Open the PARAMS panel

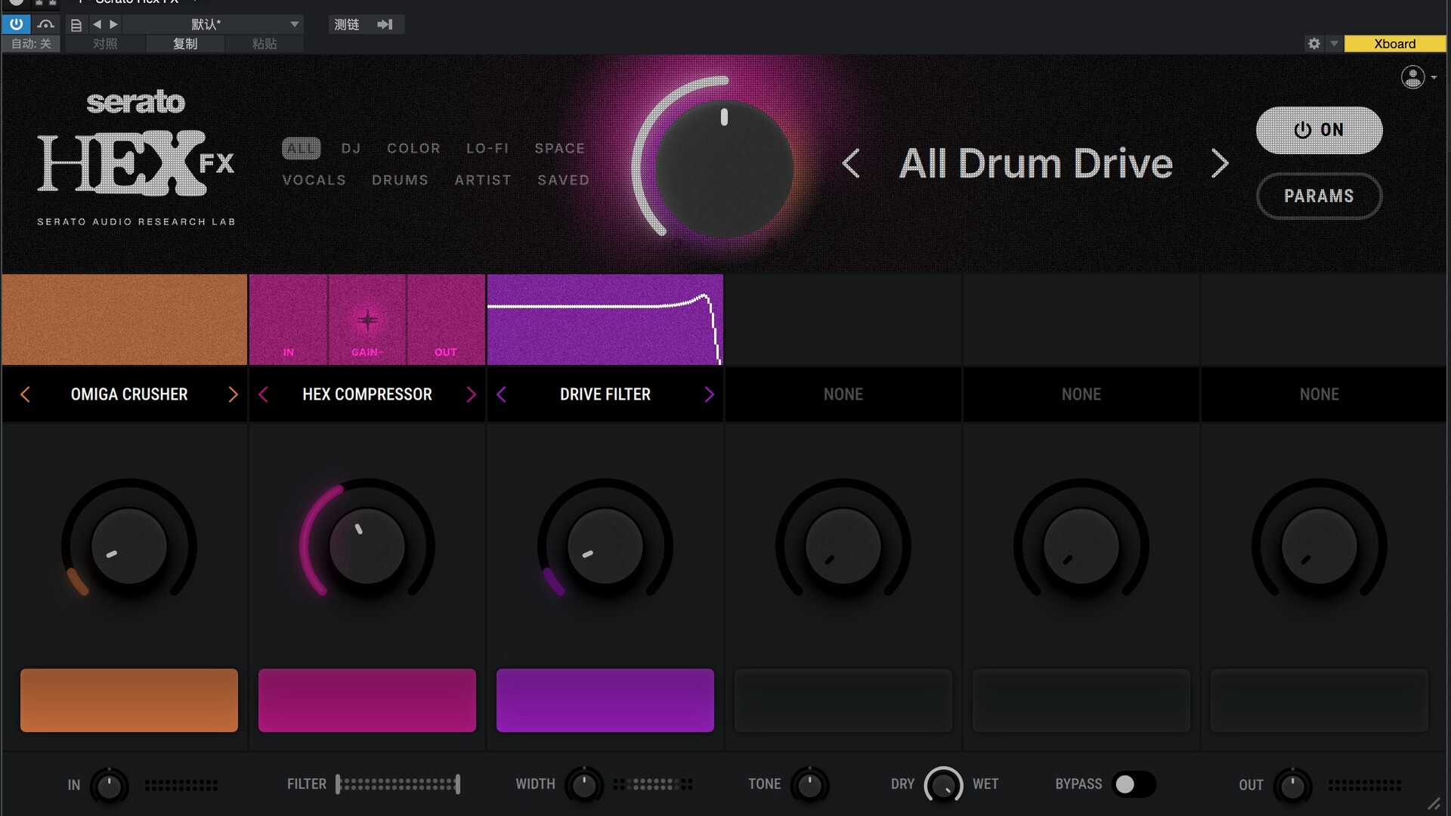coord(1319,196)
